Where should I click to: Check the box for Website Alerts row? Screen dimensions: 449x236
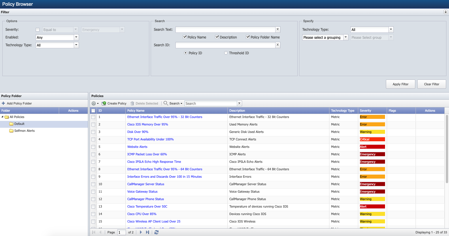(x=93, y=147)
